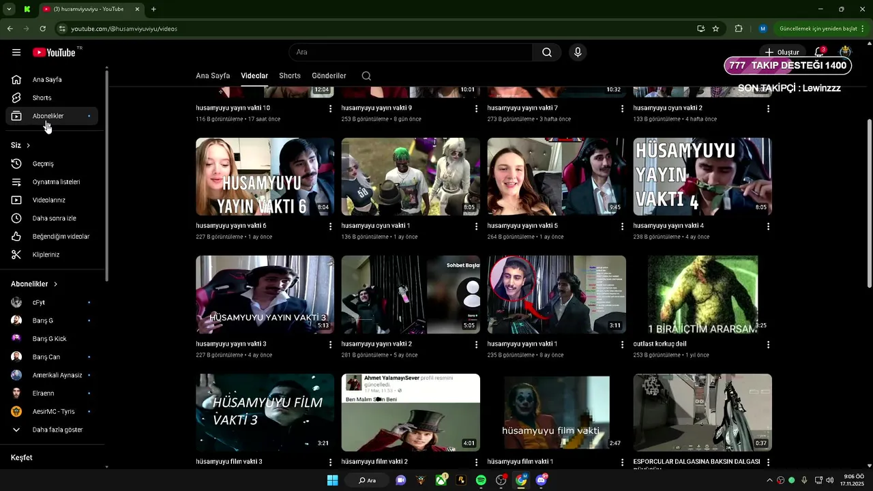Reload the page in Chrome

coord(42,29)
